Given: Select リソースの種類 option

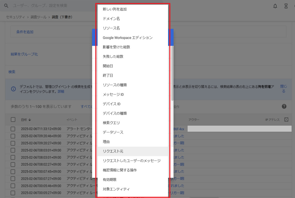Looking at the screenshot, I should [133, 85].
